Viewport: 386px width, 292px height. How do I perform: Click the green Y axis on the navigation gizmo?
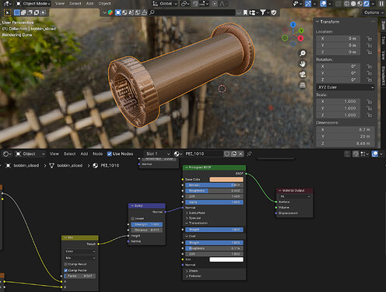pyautogui.click(x=301, y=30)
